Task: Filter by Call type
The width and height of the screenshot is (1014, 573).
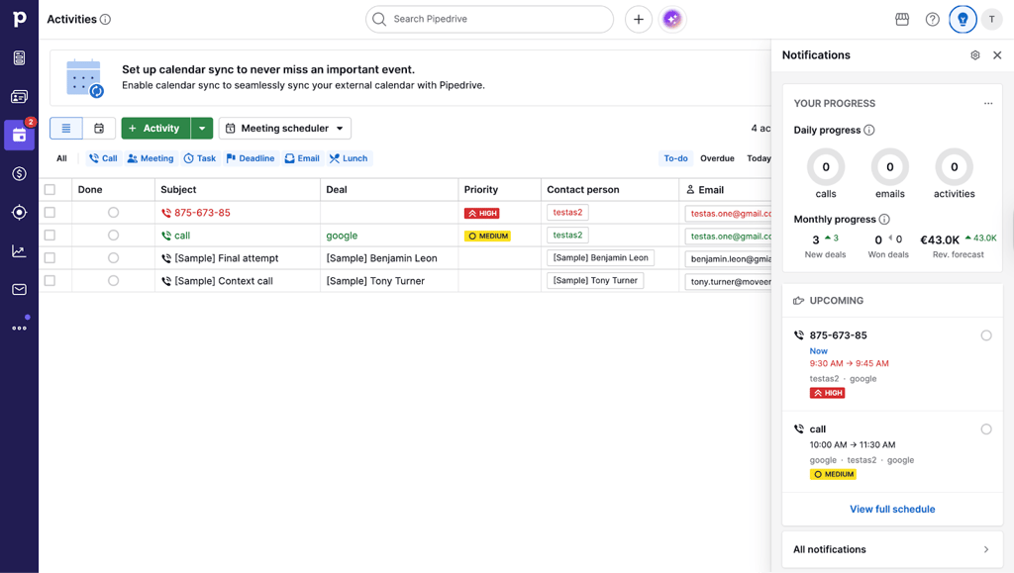Action: click(x=103, y=158)
